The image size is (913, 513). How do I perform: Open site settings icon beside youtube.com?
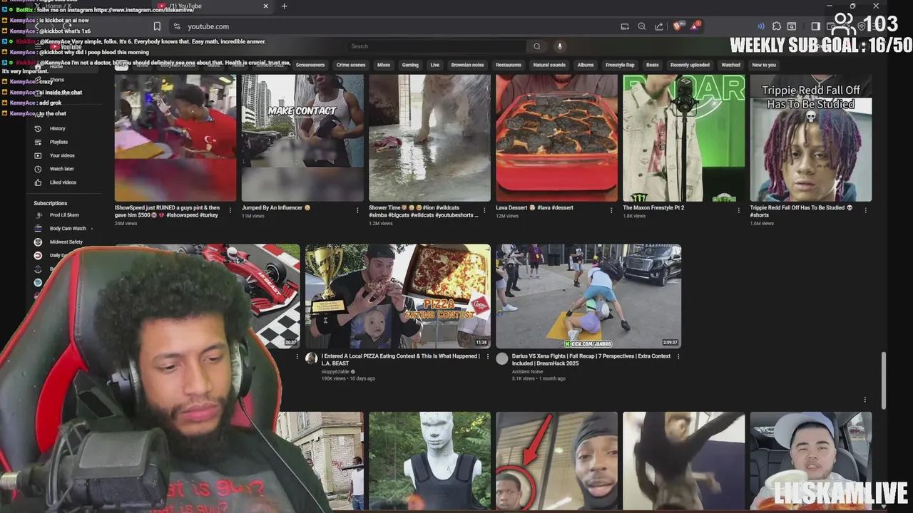tap(177, 26)
